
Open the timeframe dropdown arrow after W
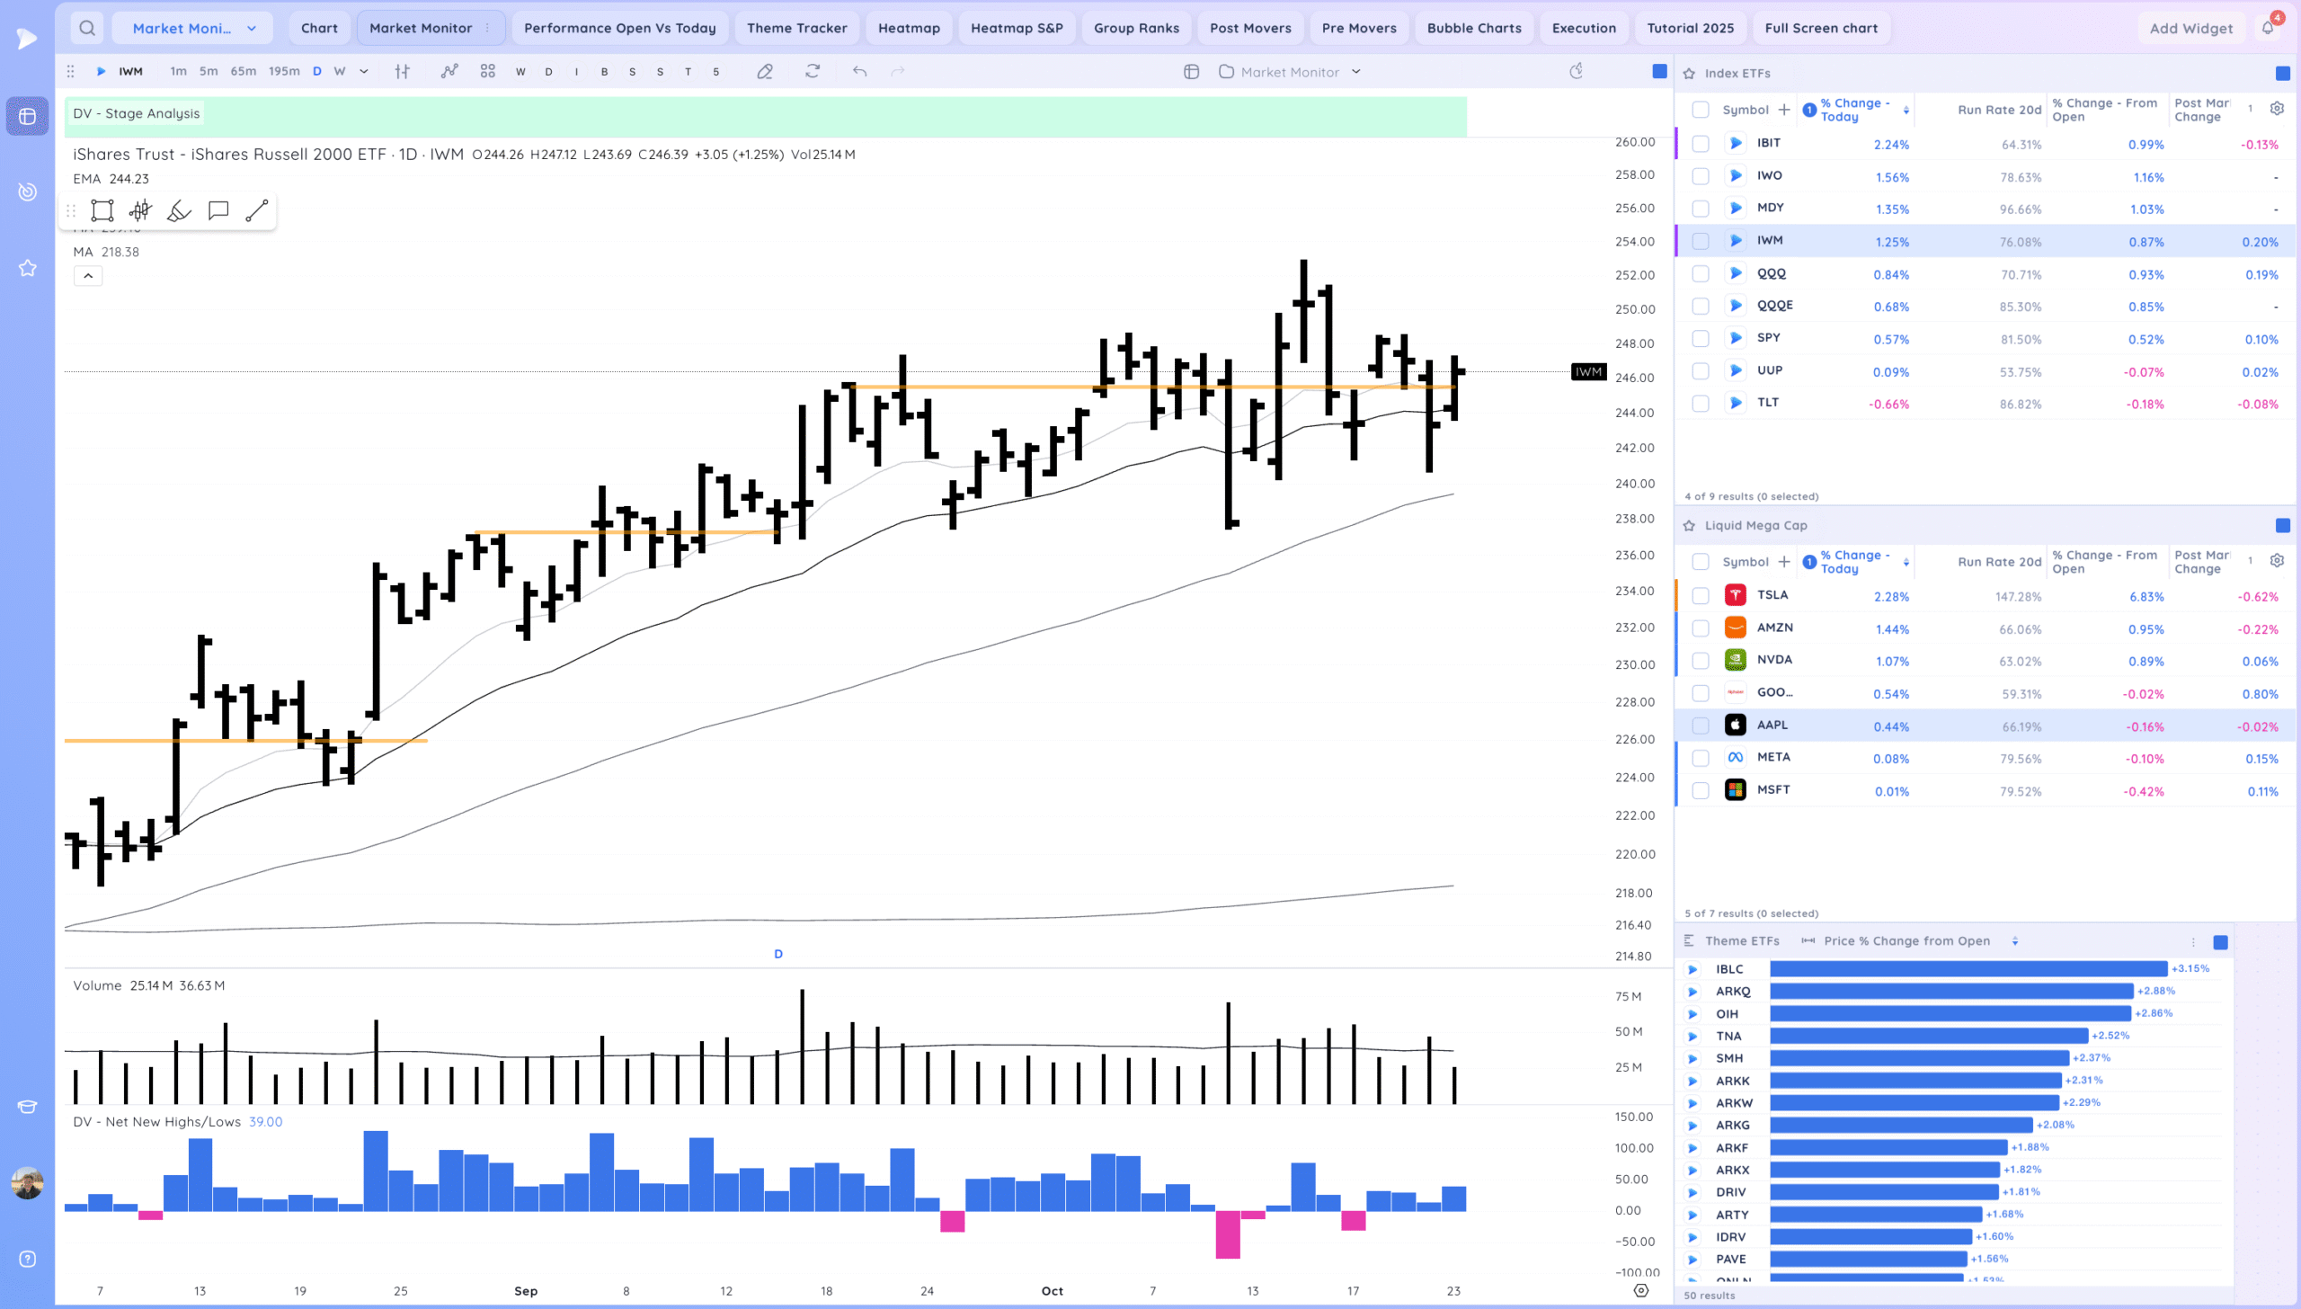click(x=364, y=71)
